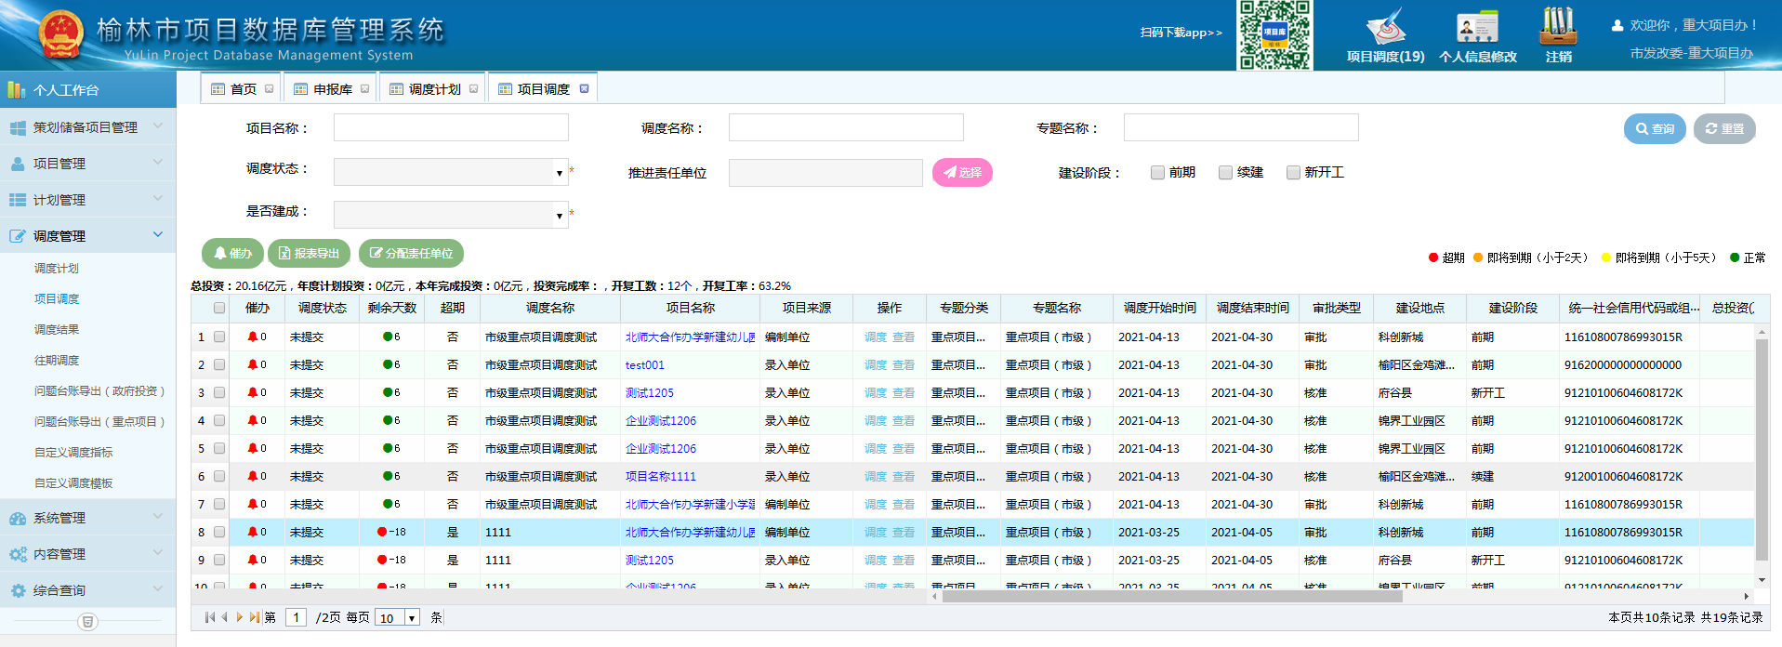The width and height of the screenshot is (1782, 647).
Task: Close the 项目调度 tab with its close icon
Action: 584,89
